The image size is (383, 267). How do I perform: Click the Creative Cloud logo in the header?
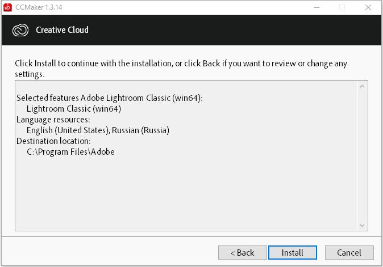click(x=20, y=30)
